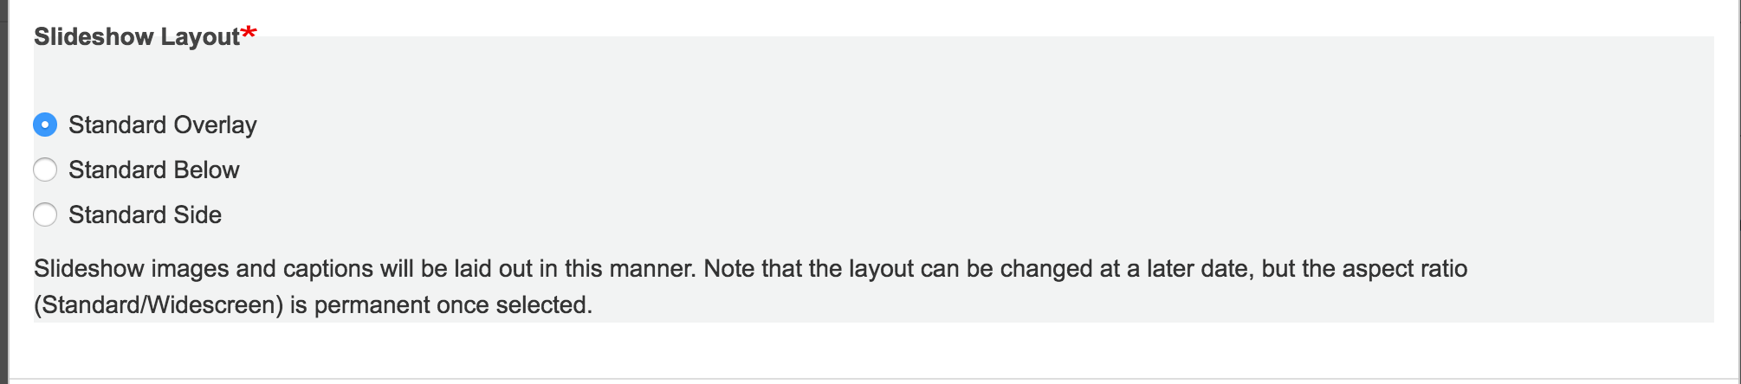Pick the Standard Side radio button
The height and width of the screenshot is (384, 1741).
tap(45, 214)
